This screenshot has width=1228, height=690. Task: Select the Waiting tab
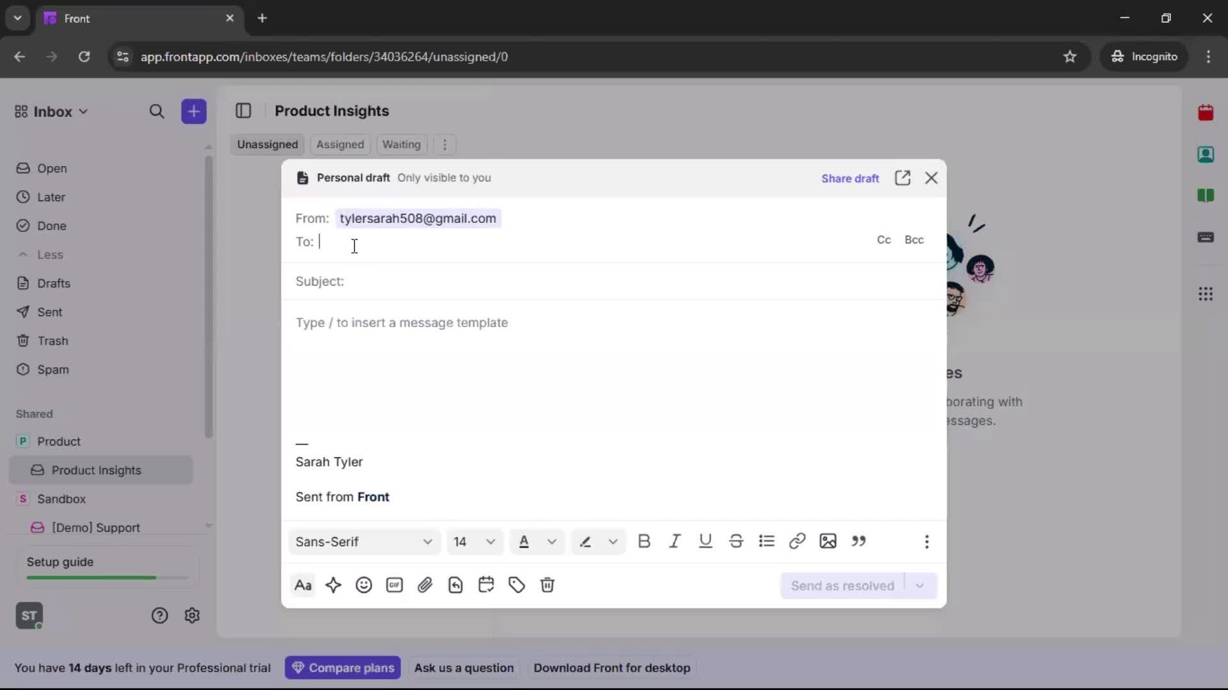[x=401, y=144]
